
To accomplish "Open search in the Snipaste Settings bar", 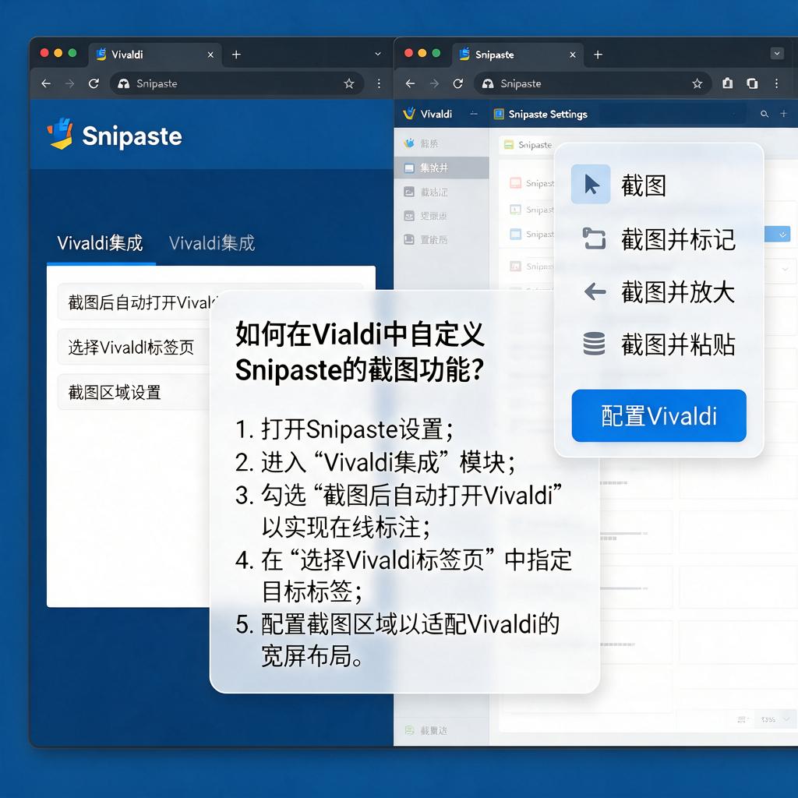I will [764, 114].
